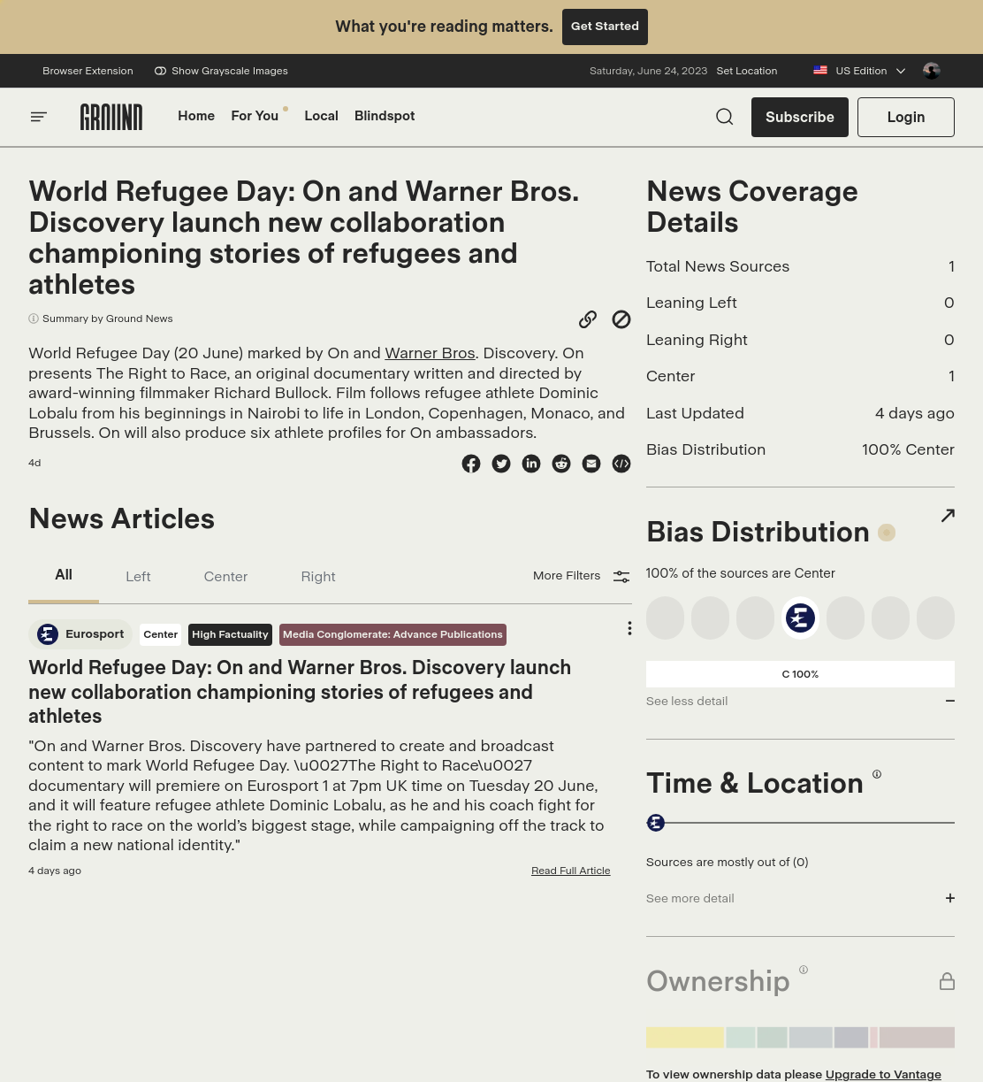Share story on LinkedIn
Screen dimensions: 983x1082
pyautogui.click(x=531, y=464)
